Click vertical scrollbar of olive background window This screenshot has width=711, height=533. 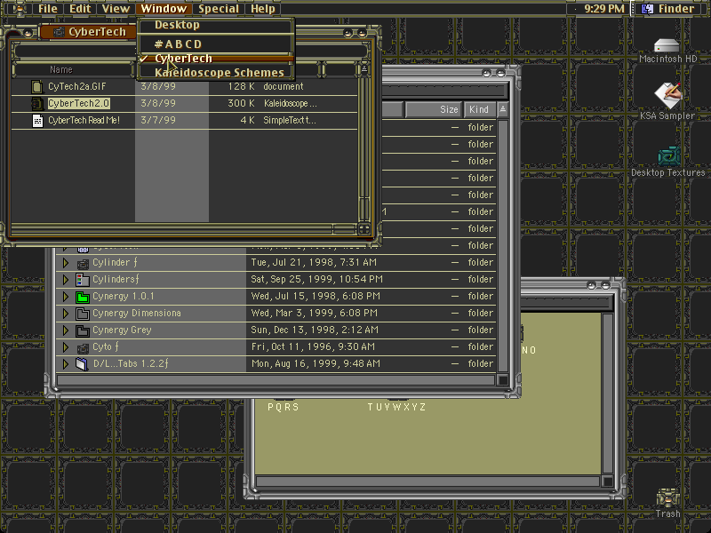pos(608,393)
